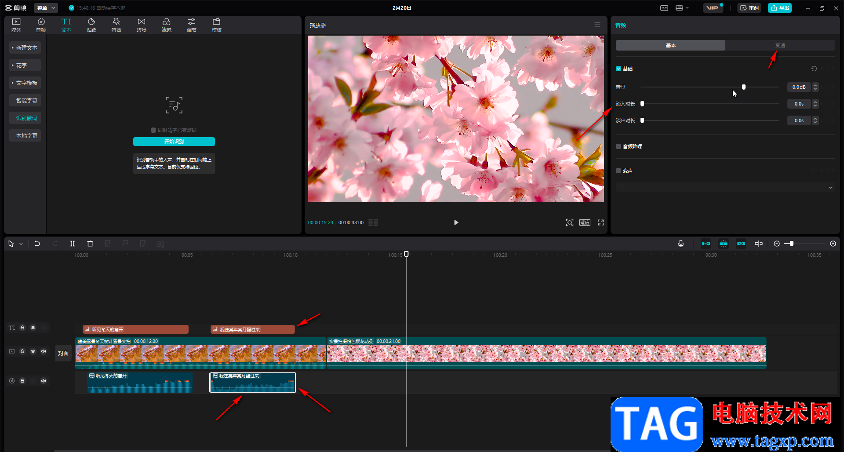Reset the 基础 audio settings

(814, 69)
